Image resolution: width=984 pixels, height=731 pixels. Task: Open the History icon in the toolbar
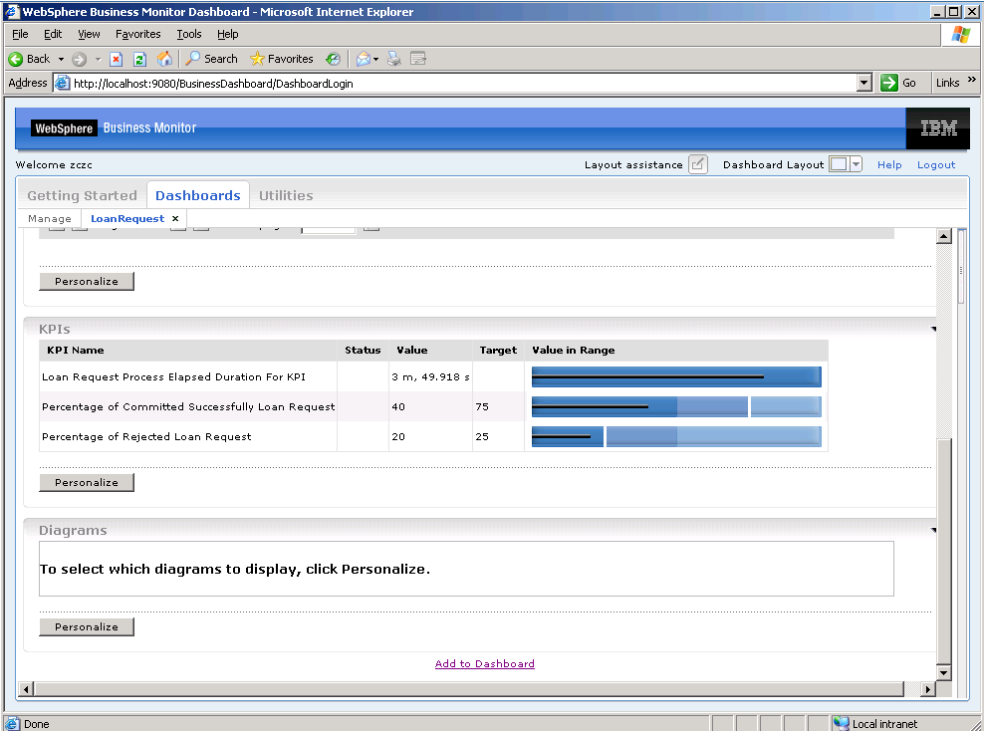pos(333,59)
